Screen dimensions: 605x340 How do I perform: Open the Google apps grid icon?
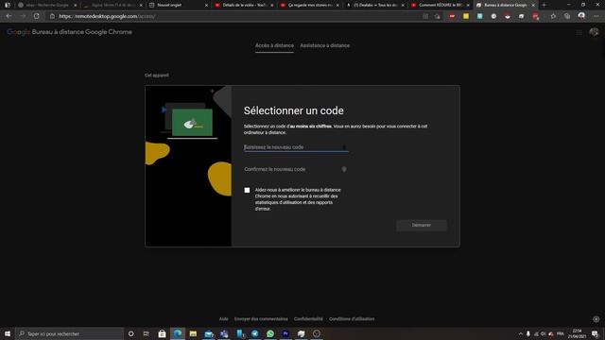click(x=579, y=33)
